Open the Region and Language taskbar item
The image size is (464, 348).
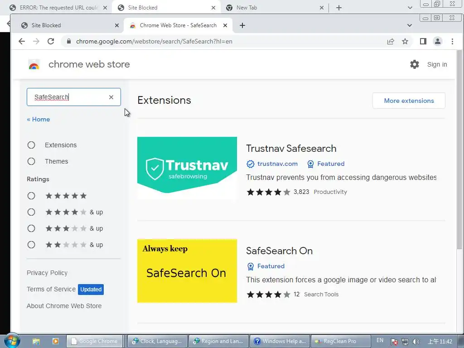click(218, 341)
